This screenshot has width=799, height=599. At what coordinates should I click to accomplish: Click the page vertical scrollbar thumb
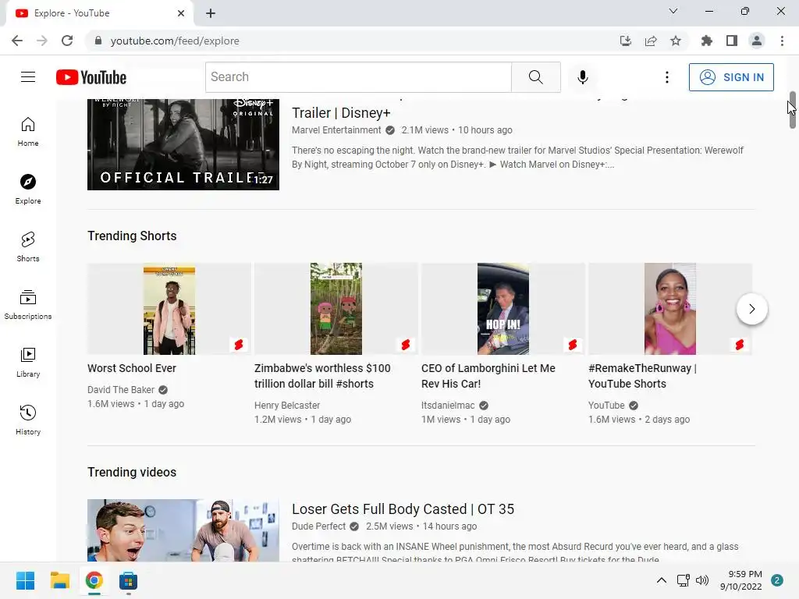click(x=793, y=109)
